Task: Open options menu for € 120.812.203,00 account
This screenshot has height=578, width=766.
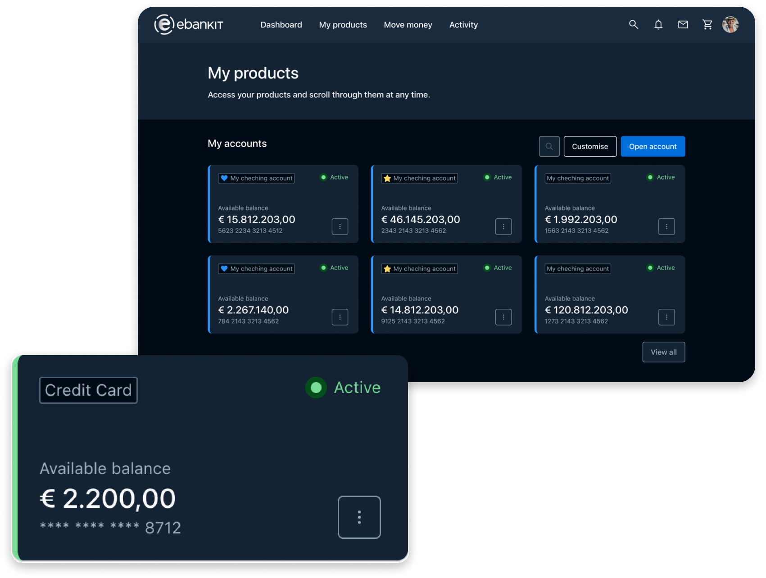Action: 666,317
